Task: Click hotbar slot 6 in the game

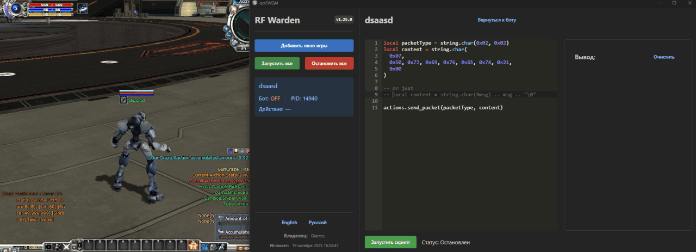Action: [x=146, y=245]
